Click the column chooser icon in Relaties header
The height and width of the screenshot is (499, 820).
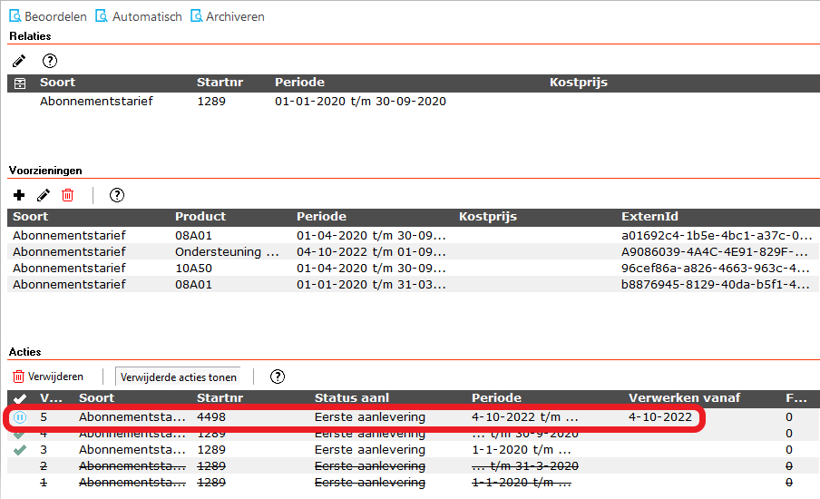click(19, 83)
